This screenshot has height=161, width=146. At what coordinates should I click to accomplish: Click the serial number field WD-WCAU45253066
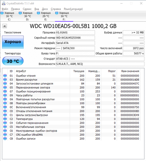(x=75, y=38)
